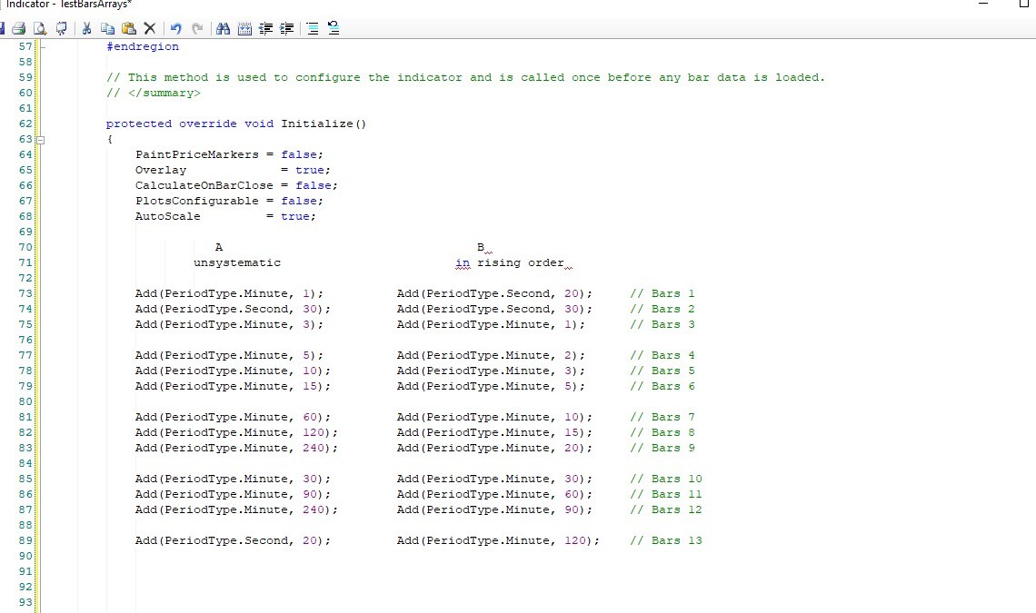Click 'CalculateOnBarClose = false;' statement
Image resolution: width=1036 pixels, height=613 pixels.
click(236, 185)
